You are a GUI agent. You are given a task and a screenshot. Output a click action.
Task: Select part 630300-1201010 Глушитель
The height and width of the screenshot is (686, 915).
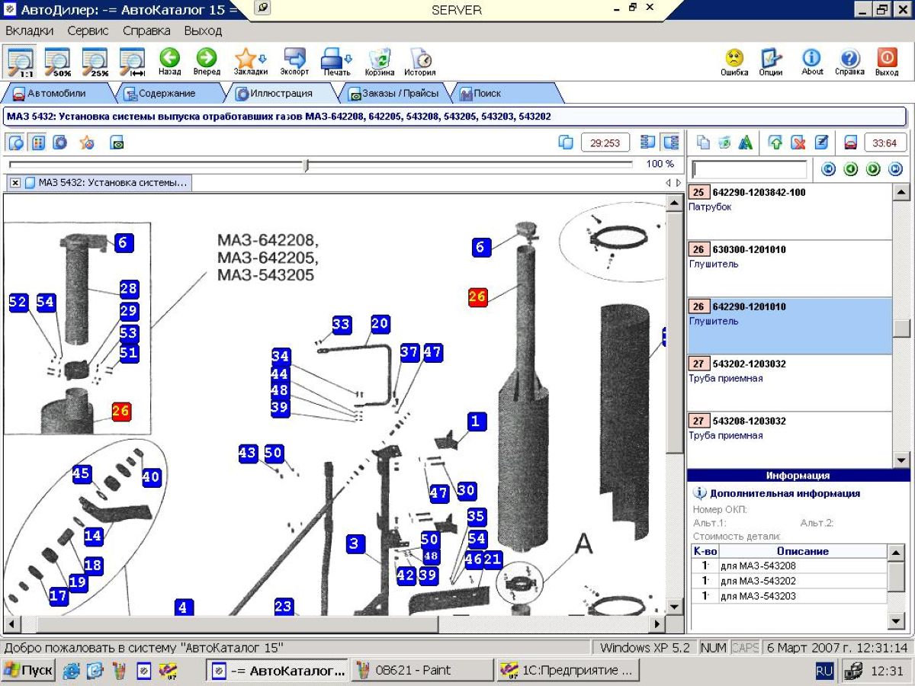click(x=789, y=269)
